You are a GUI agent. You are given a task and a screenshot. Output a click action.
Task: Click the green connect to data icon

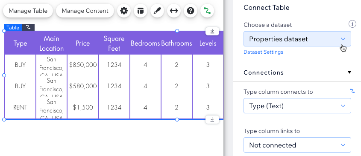coord(207,11)
